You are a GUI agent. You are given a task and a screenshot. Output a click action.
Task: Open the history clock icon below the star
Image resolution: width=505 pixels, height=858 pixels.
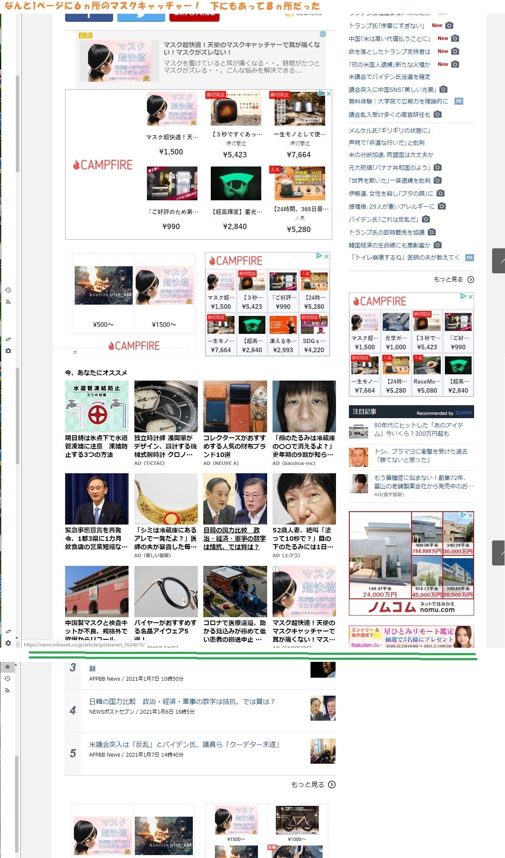8,679
